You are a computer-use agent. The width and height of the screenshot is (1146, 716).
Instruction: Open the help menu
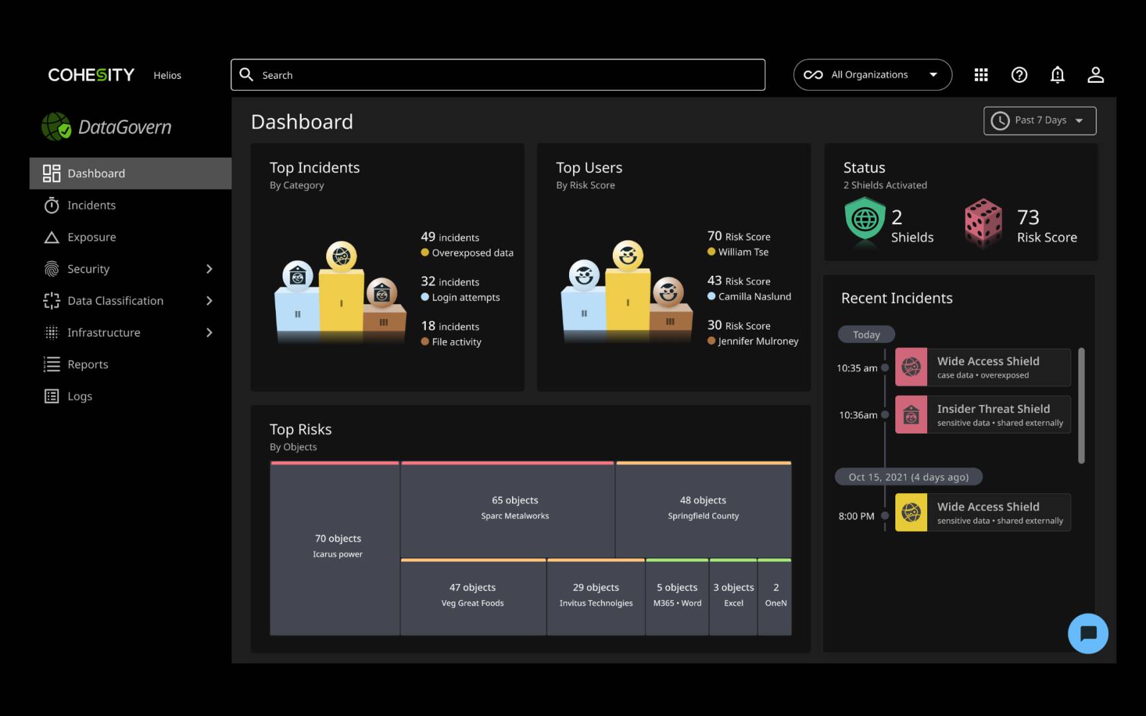(1019, 74)
